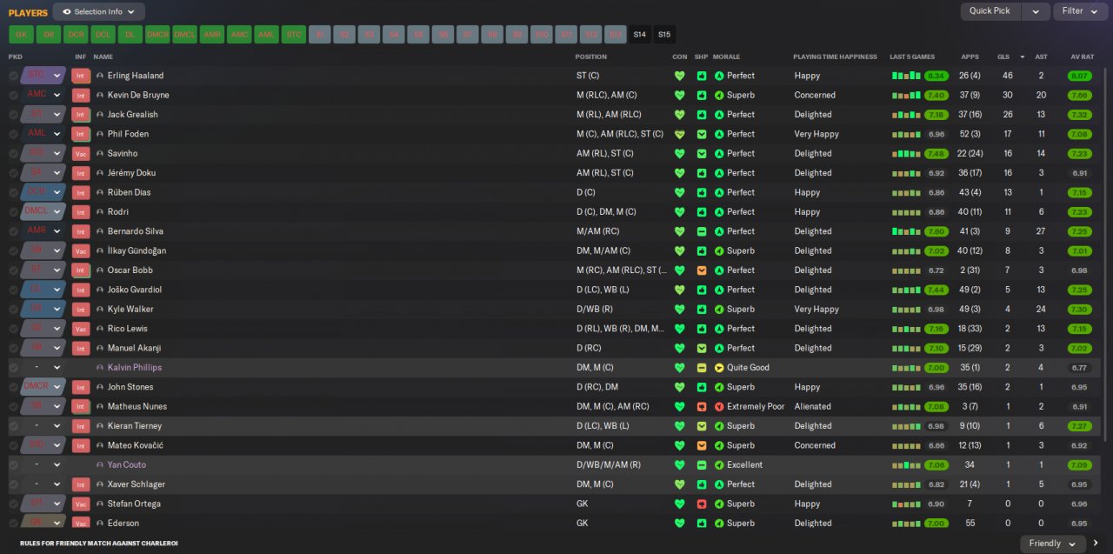Click 'Alienated' playing time for Matheus Nunes

(x=812, y=406)
